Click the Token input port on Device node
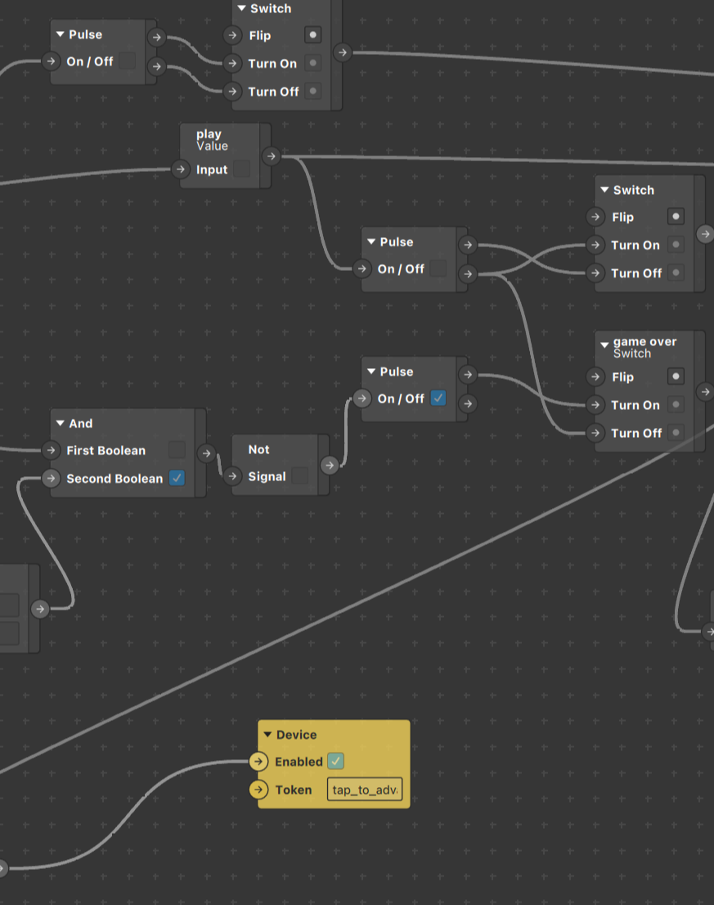The height and width of the screenshot is (905, 714). coord(258,790)
